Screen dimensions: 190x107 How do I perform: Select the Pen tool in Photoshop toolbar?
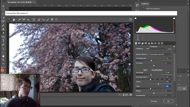3,45
